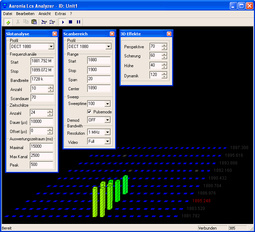Increase Scherung value with up arrow
The height and width of the screenshot is (232, 255).
coord(164,54)
